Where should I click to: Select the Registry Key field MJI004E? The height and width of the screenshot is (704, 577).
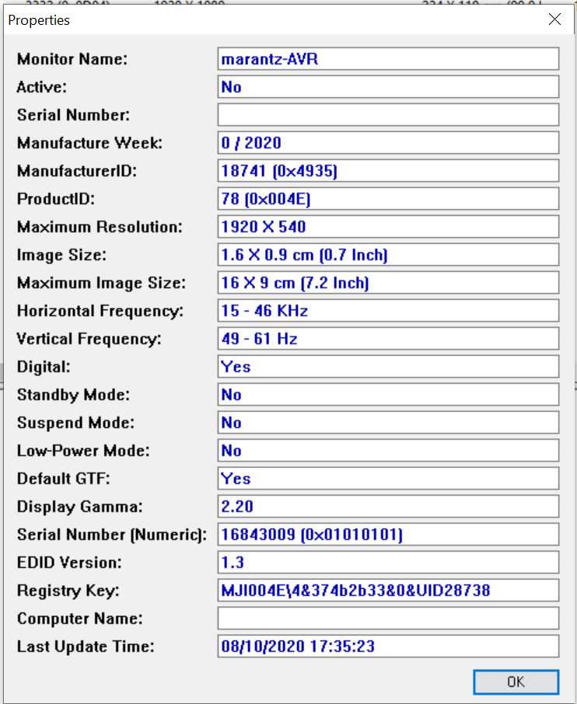tap(388, 591)
